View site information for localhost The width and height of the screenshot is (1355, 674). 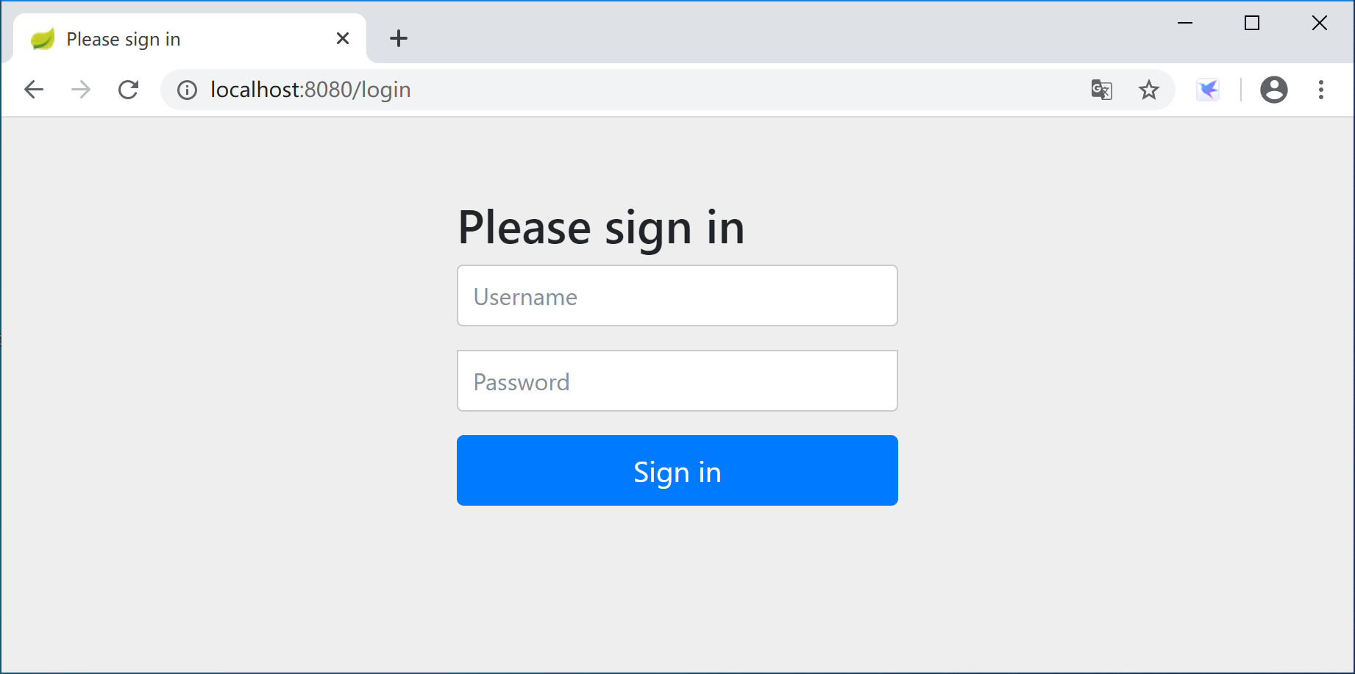tap(188, 90)
